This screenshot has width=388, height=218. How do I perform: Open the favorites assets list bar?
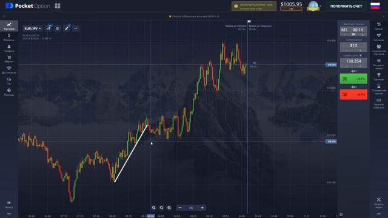194,16
